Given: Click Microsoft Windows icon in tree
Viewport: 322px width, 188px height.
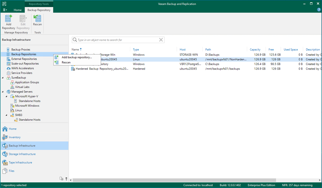Looking at the screenshot, I should pyautogui.click(x=12, y=106).
